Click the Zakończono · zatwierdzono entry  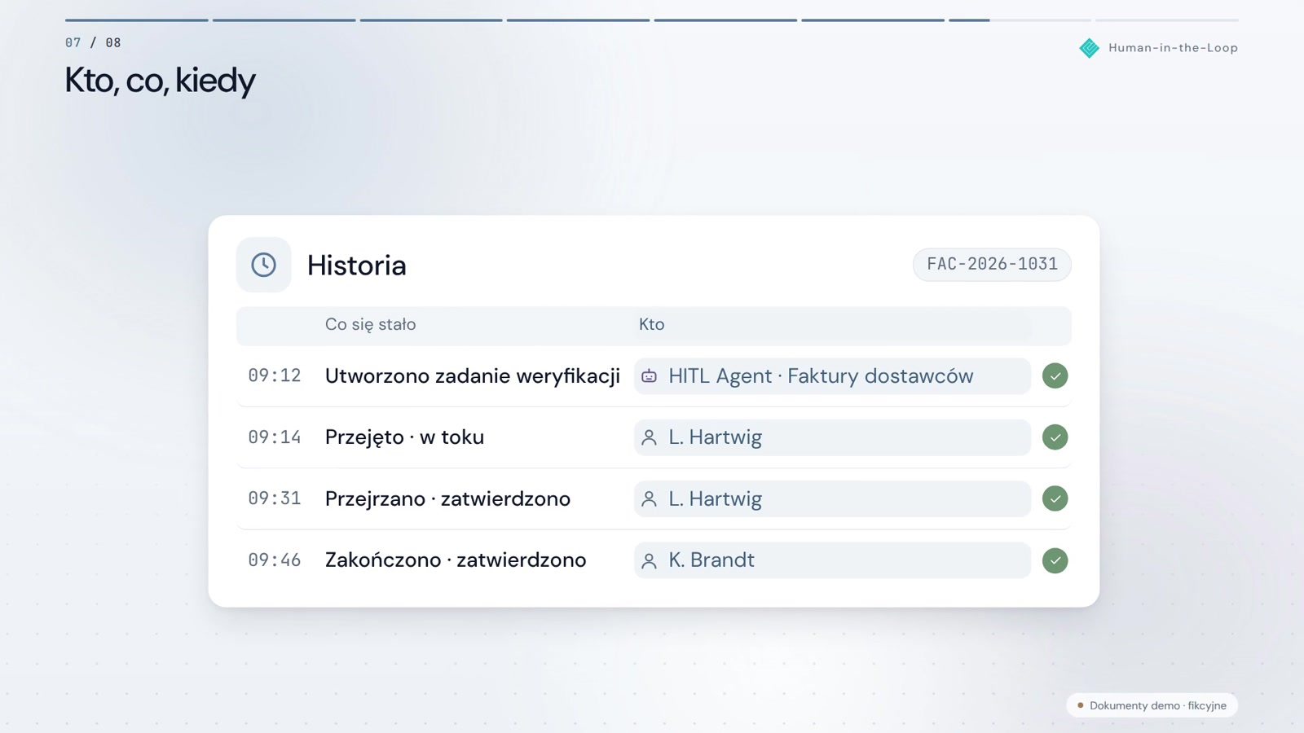[x=456, y=560]
